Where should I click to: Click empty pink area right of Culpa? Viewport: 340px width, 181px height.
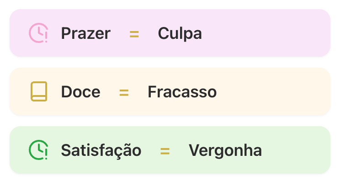point(265,33)
